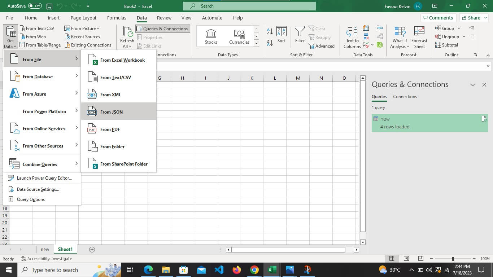
Task: Switch to the Connections tab
Action: [x=405, y=97]
